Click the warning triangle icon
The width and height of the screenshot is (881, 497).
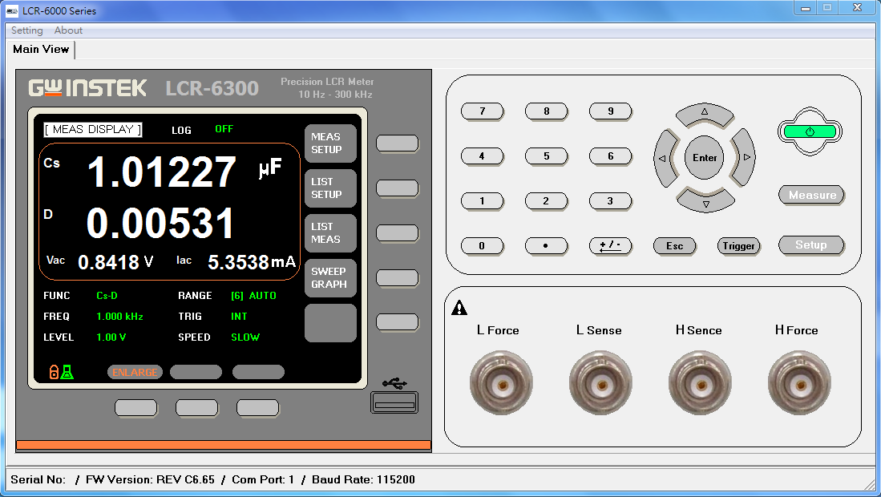pos(459,307)
